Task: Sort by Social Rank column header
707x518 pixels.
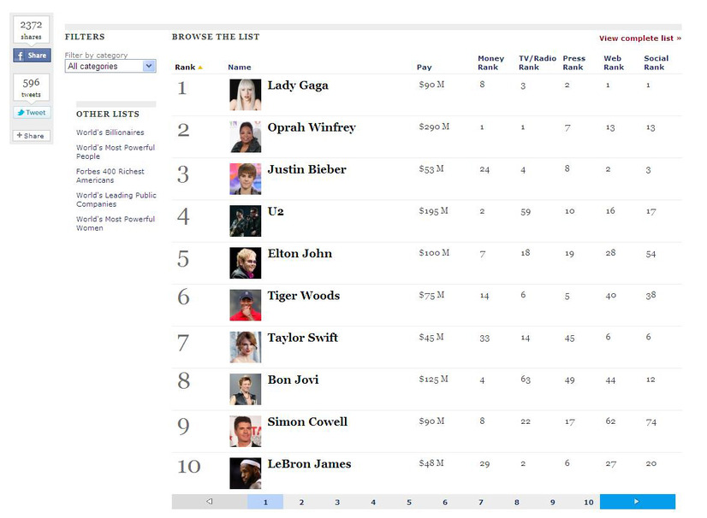Action: point(656,62)
